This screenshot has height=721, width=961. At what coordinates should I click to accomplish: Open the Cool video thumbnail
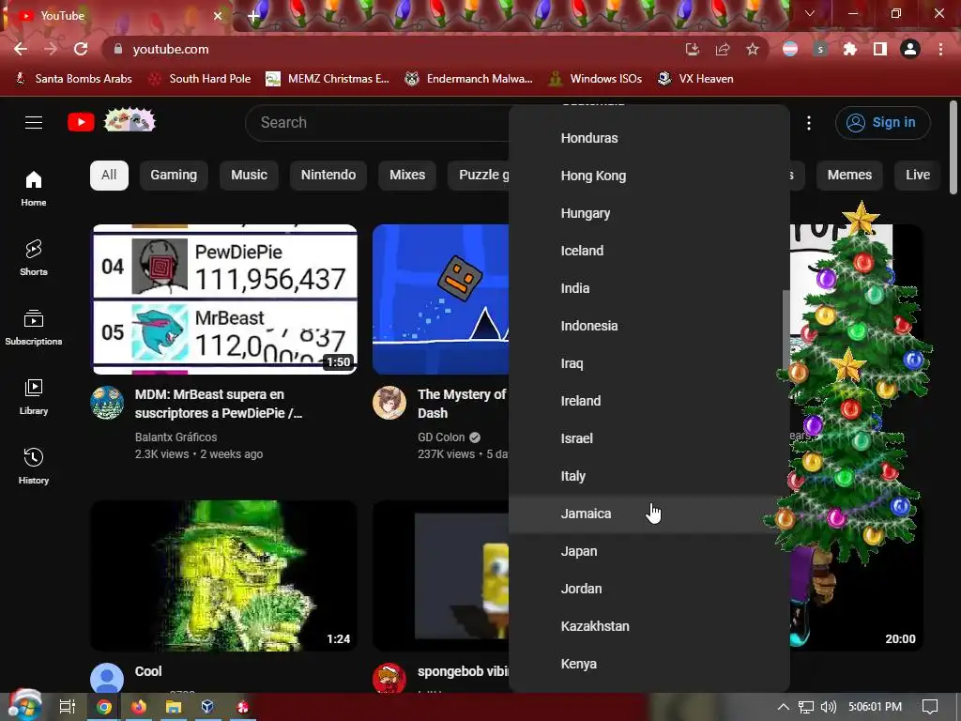(224, 575)
